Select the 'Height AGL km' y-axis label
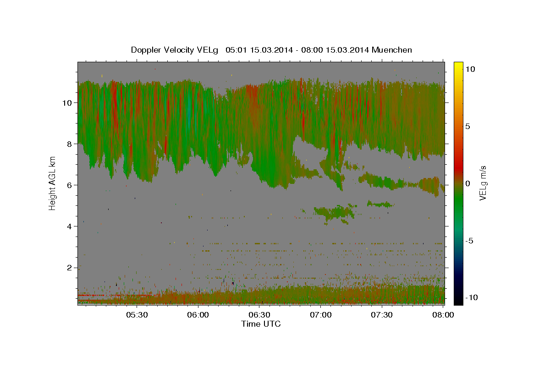Image resolution: width=550 pixels, height=366 pixels. click(52, 183)
